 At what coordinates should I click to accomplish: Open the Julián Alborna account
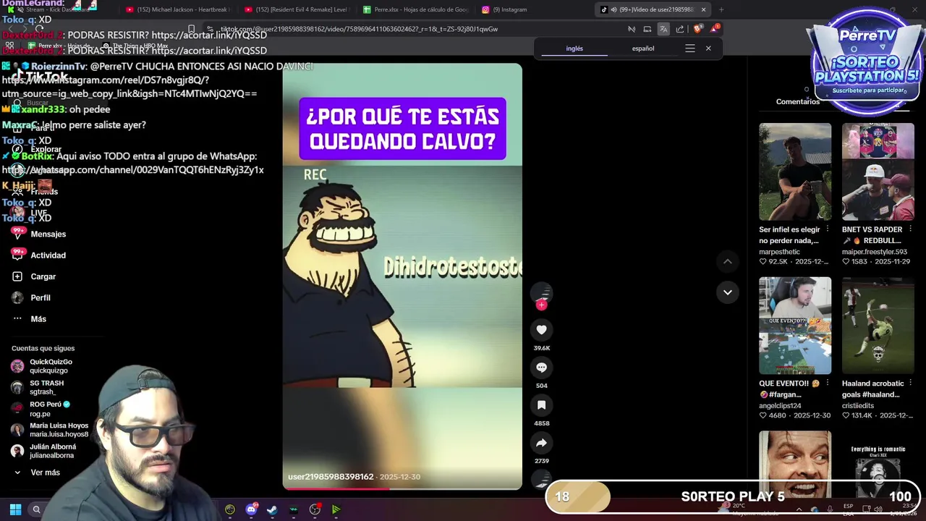point(43,451)
